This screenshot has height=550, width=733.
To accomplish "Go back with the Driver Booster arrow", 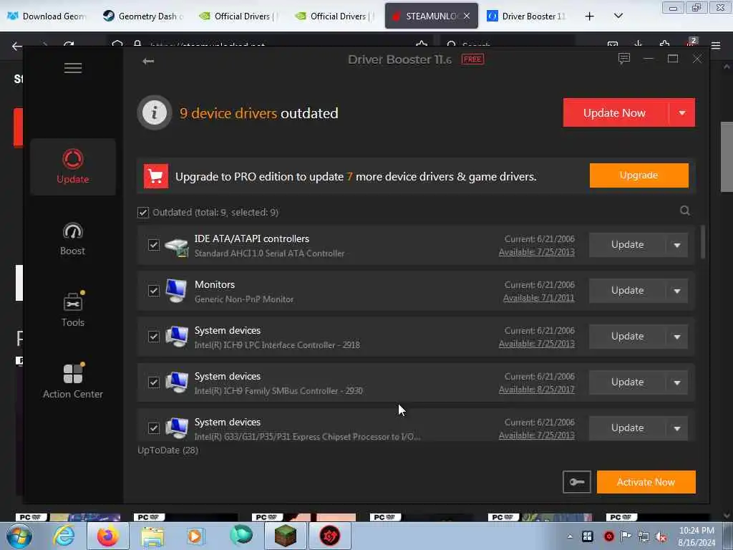I will coord(148,62).
